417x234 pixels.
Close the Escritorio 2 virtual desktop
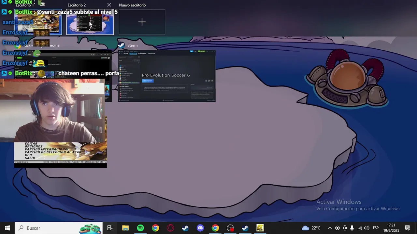(x=109, y=5)
